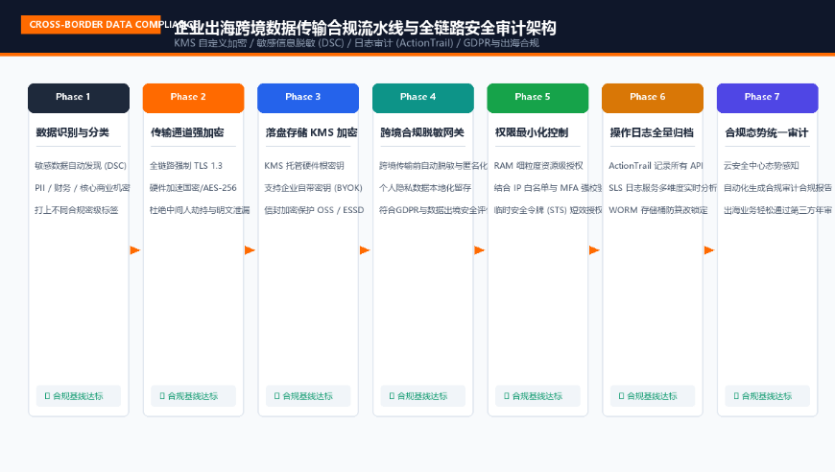
Task: Click the orange arrow between Phase 3 and Phase 4
Action: tap(365, 250)
